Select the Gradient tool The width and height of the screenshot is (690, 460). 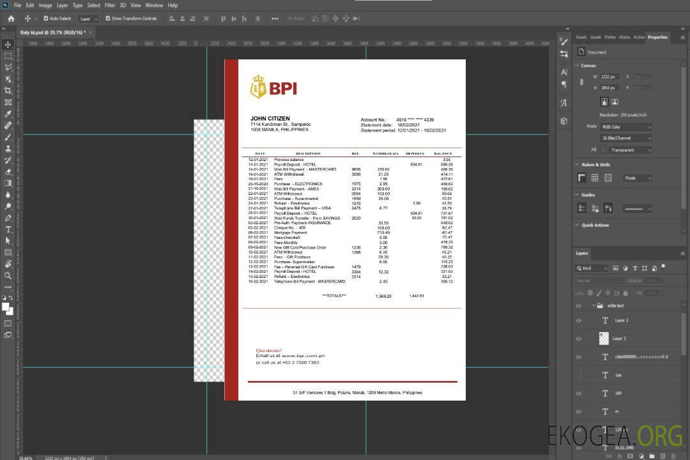8,183
